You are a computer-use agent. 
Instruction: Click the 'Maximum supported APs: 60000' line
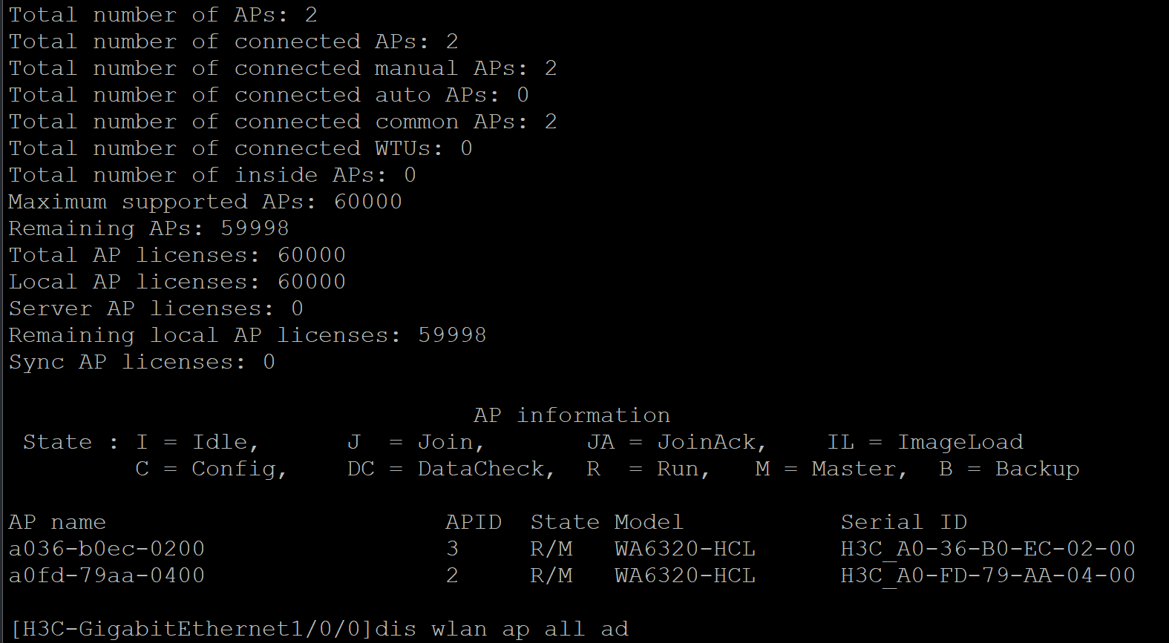click(205, 202)
